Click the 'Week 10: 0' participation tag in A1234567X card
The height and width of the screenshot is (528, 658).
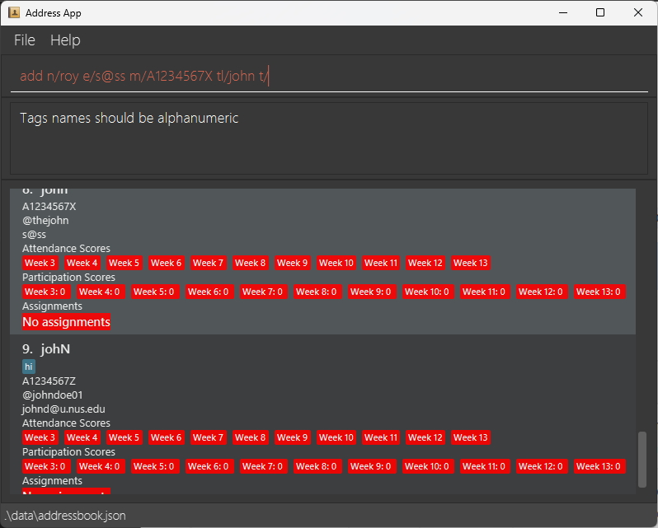click(427, 292)
